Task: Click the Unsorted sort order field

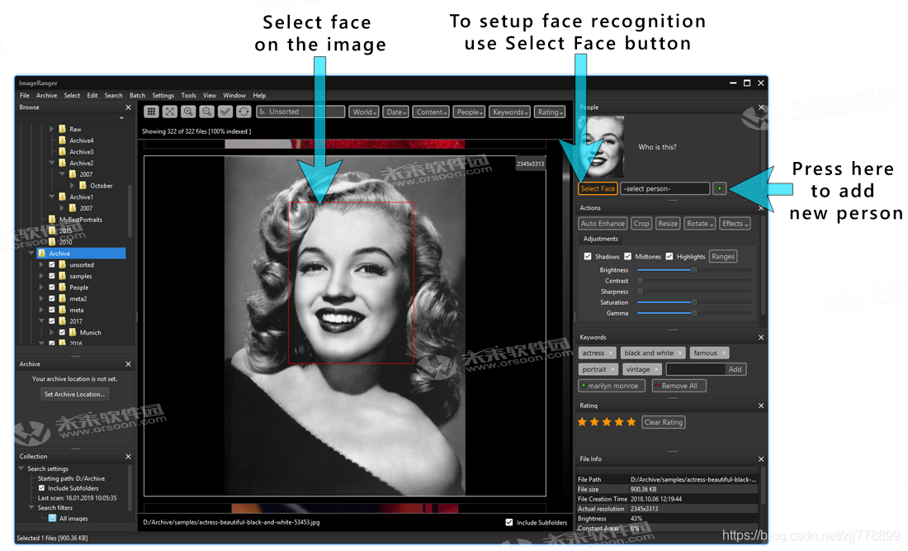Action: (300, 112)
